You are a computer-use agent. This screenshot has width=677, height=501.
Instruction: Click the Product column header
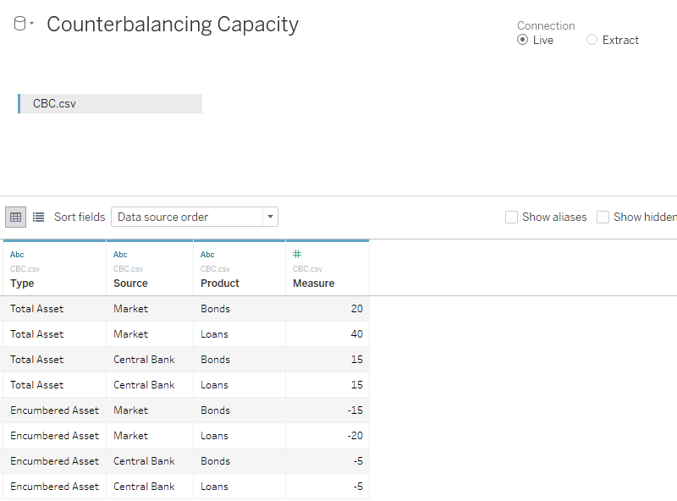pyautogui.click(x=220, y=284)
